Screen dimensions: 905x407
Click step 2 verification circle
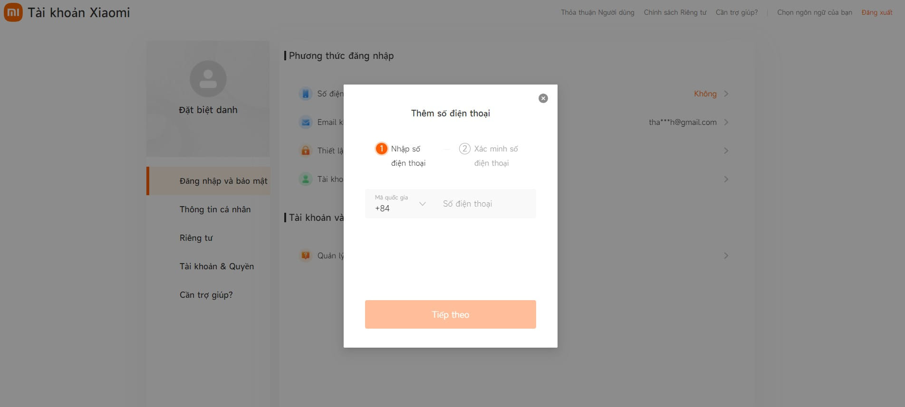click(x=464, y=149)
